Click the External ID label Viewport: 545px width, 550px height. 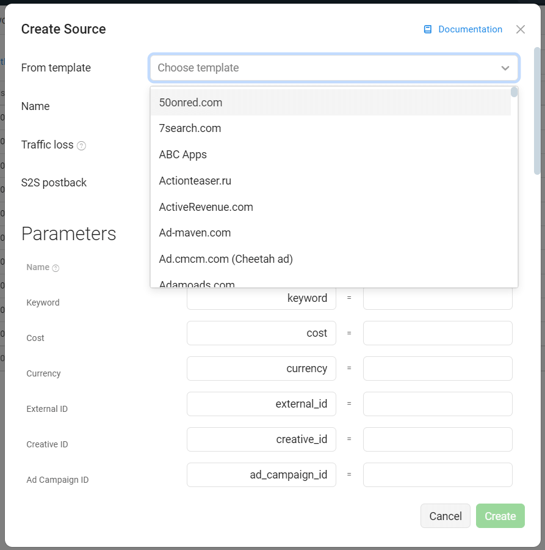pos(47,409)
